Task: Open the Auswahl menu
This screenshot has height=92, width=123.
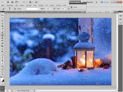Action: click(x=29, y=5)
